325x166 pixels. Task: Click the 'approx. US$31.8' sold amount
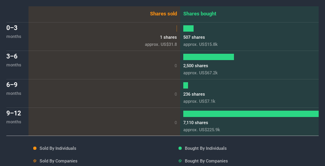tap(161, 45)
